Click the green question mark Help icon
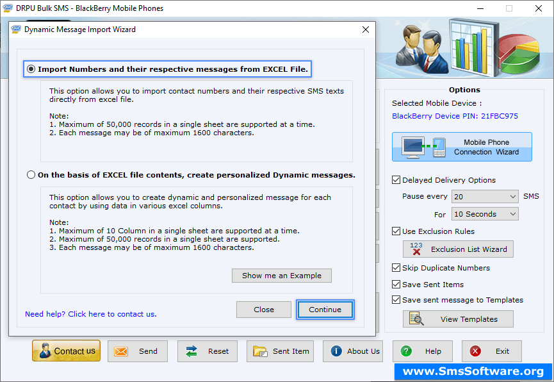The width and height of the screenshot is (554, 382). click(406, 351)
